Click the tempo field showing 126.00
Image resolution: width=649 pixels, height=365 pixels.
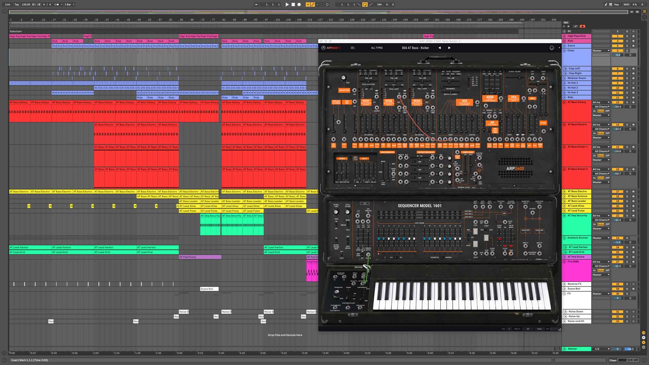pos(26,5)
